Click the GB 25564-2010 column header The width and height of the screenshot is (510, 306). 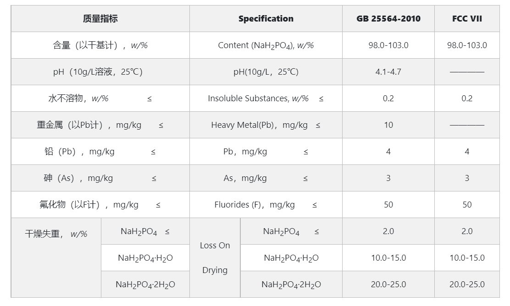coord(388,19)
